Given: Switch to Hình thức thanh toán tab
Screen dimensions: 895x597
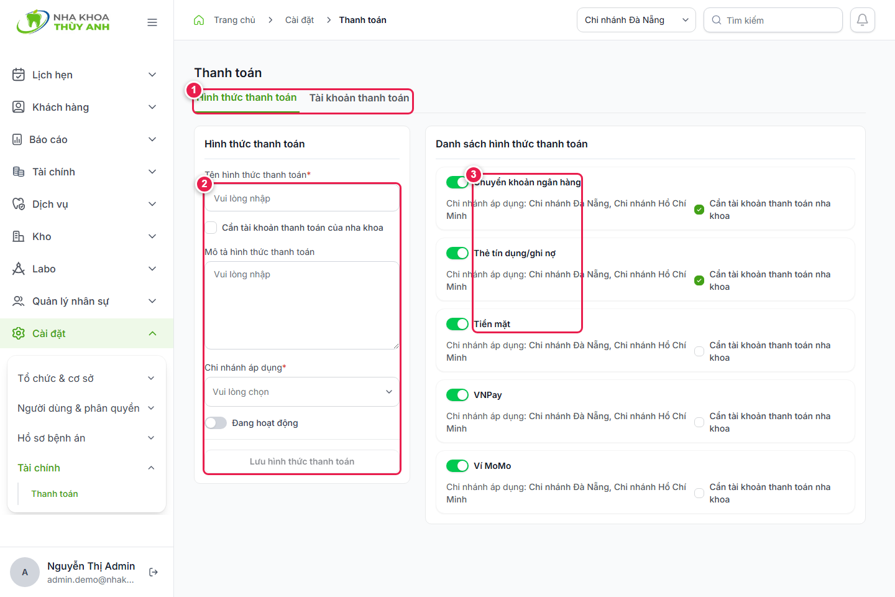Looking at the screenshot, I should 247,98.
